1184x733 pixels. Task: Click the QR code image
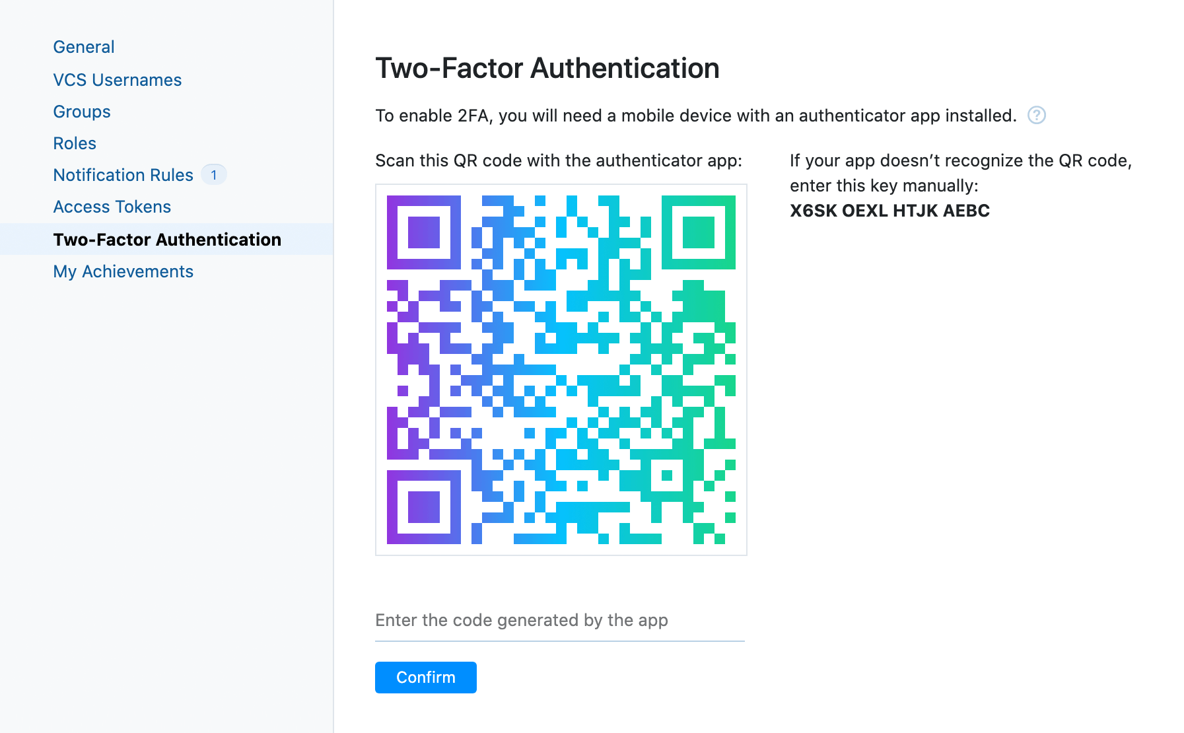pos(561,370)
